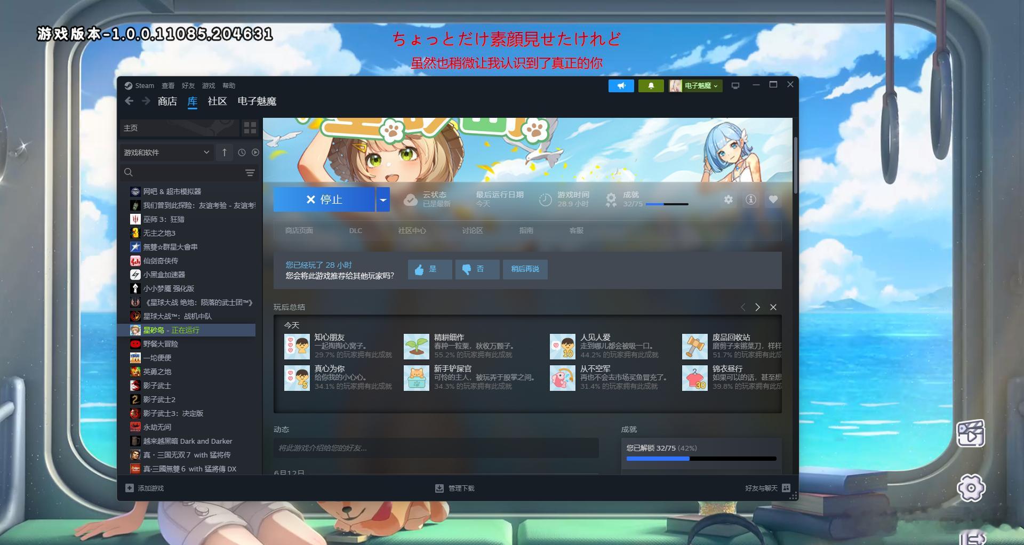1024x545 pixels.
Task: Open the game settings gear icon
Action: [728, 199]
